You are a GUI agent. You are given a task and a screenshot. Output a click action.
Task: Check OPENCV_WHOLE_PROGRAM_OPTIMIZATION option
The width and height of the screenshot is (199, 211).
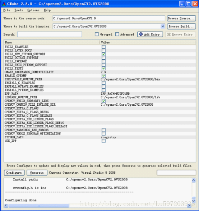[103, 133]
